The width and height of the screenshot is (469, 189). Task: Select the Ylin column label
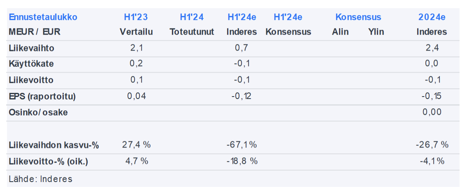376,32
